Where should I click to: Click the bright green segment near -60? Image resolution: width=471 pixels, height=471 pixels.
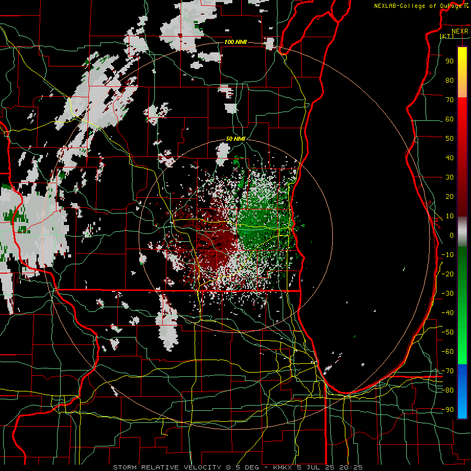(x=462, y=352)
